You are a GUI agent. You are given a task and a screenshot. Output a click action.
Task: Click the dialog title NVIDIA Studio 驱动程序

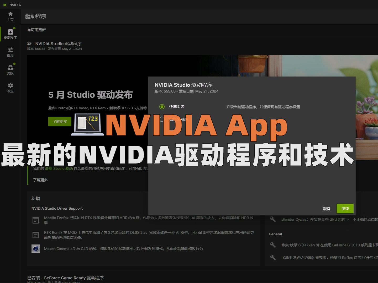tap(183, 85)
